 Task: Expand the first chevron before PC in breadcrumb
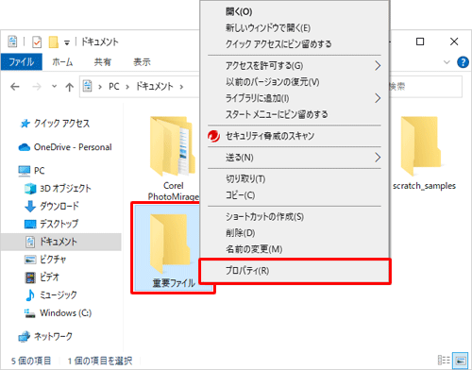click(100, 87)
